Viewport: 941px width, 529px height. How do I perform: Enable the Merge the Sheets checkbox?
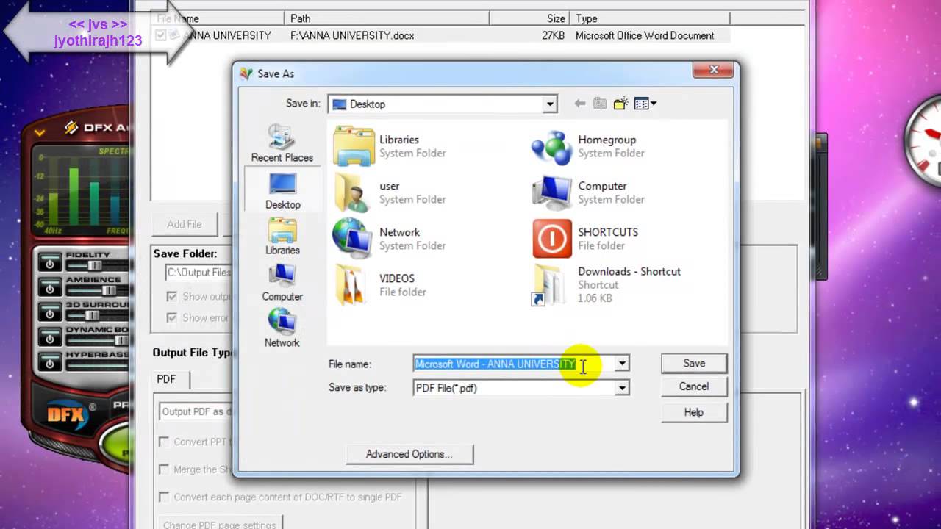tap(164, 469)
